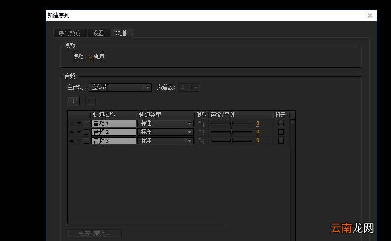The height and width of the screenshot is (241, 391).
Task: Enable 打开 checkbox for 音频 2
Action: [x=281, y=132]
